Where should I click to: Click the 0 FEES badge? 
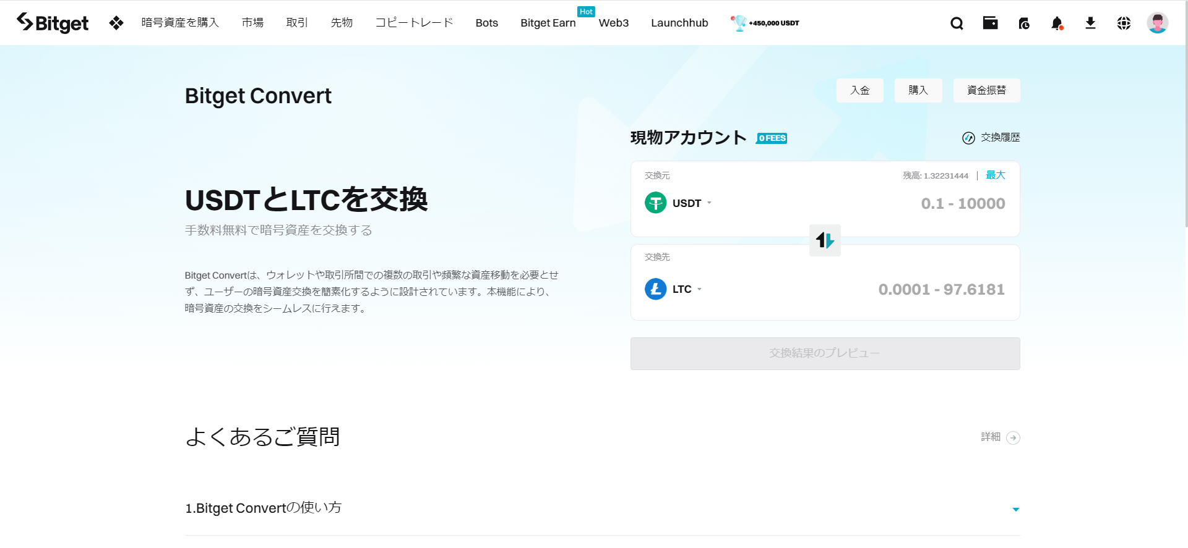pos(772,138)
